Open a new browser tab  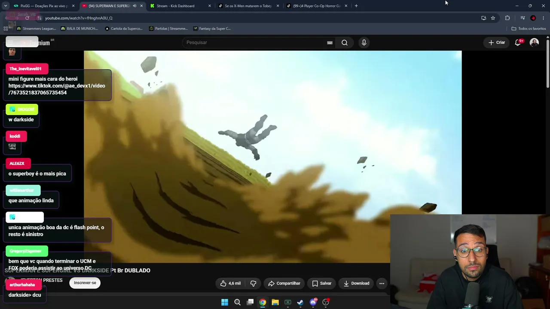[x=356, y=6]
